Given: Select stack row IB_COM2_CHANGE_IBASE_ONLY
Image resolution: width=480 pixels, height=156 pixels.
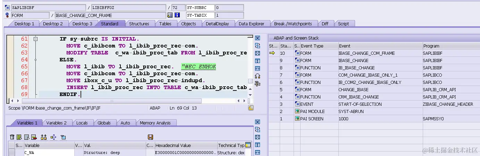Looking at the screenshot, I should click(x=374, y=82).
